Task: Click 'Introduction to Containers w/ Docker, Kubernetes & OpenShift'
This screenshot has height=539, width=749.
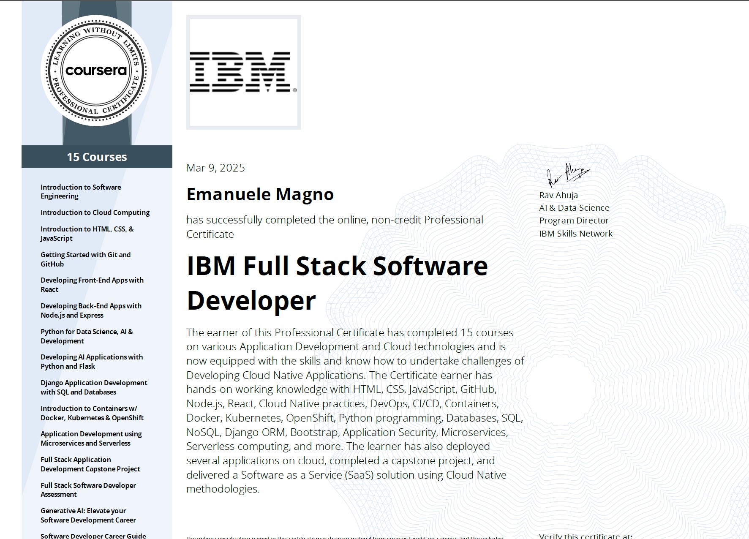Action: pyautogui.click(x=92, y=413)
